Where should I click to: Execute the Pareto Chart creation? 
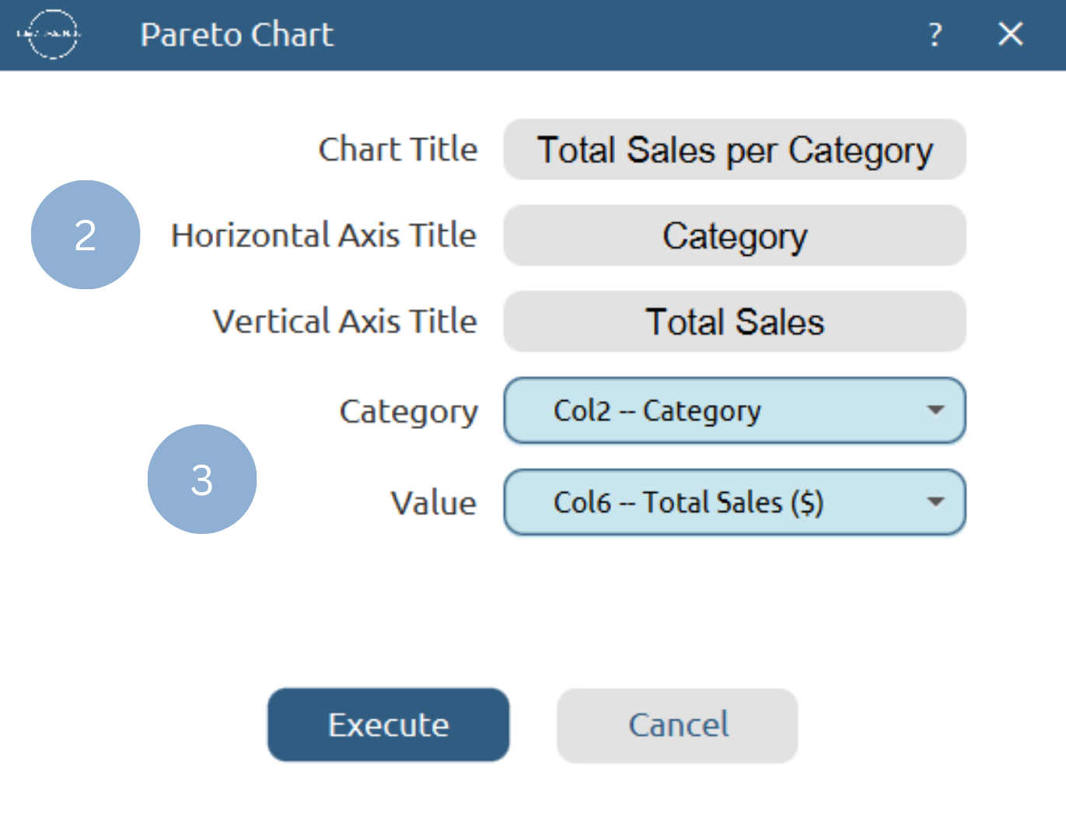388,725
